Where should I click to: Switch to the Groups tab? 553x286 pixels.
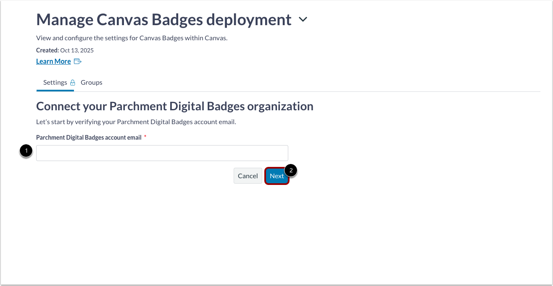[x=92, y=83]
